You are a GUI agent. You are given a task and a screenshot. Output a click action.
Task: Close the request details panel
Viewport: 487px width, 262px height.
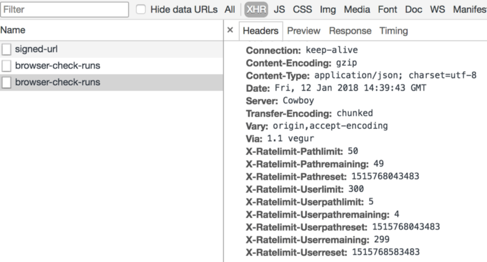pyautogui.click(x=230, y=30)
